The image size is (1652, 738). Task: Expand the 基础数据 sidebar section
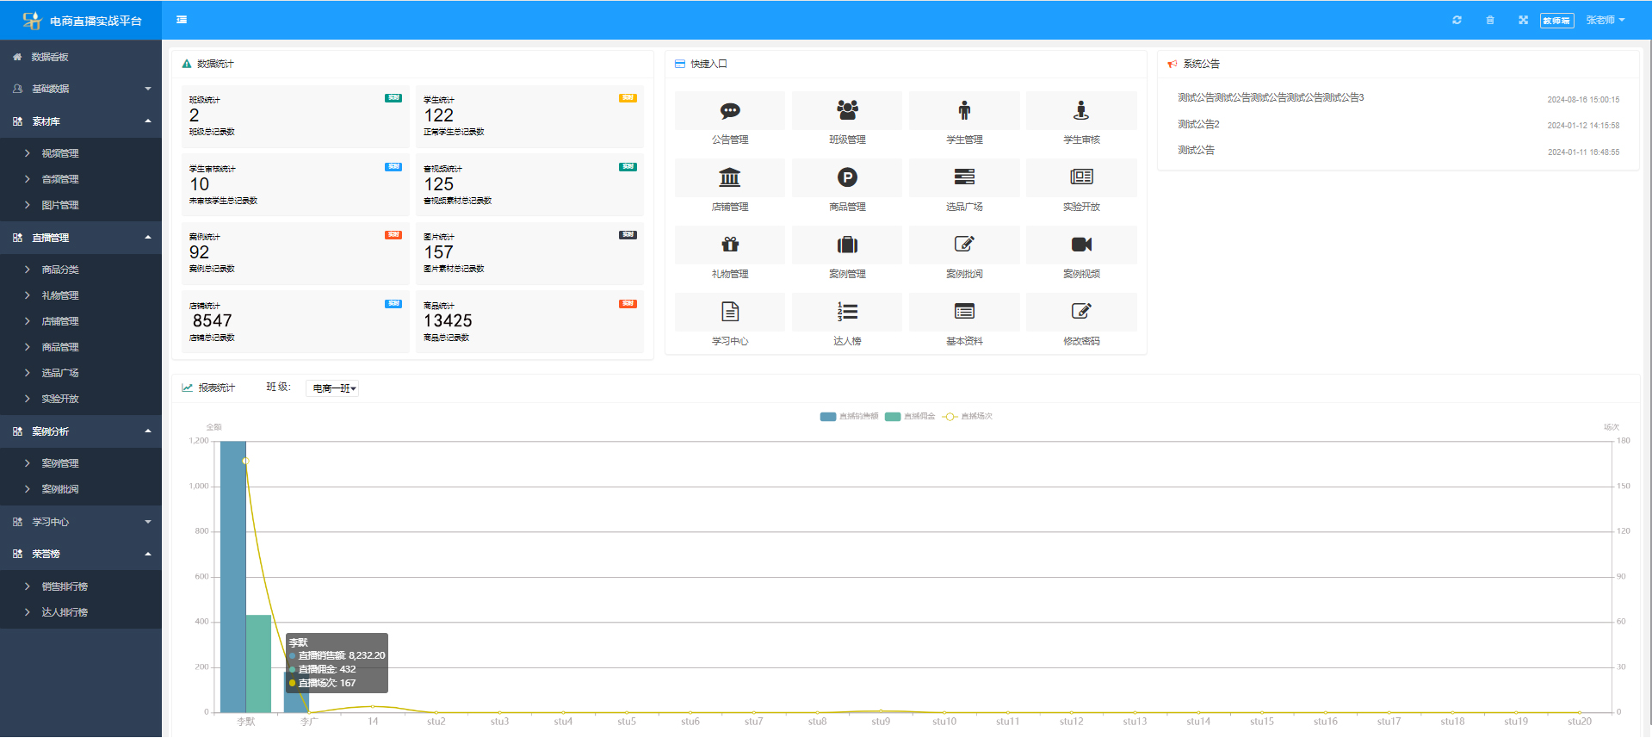pyautogui.click(x=81, y=89)
